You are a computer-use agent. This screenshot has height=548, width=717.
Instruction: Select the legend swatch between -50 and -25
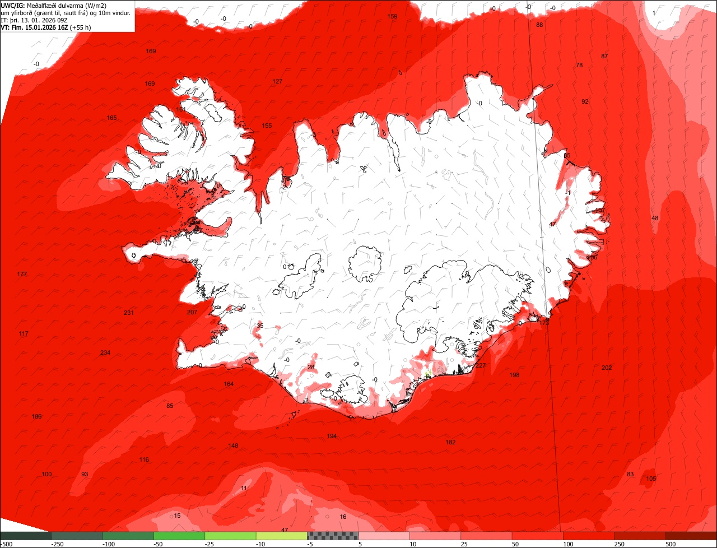179,536
